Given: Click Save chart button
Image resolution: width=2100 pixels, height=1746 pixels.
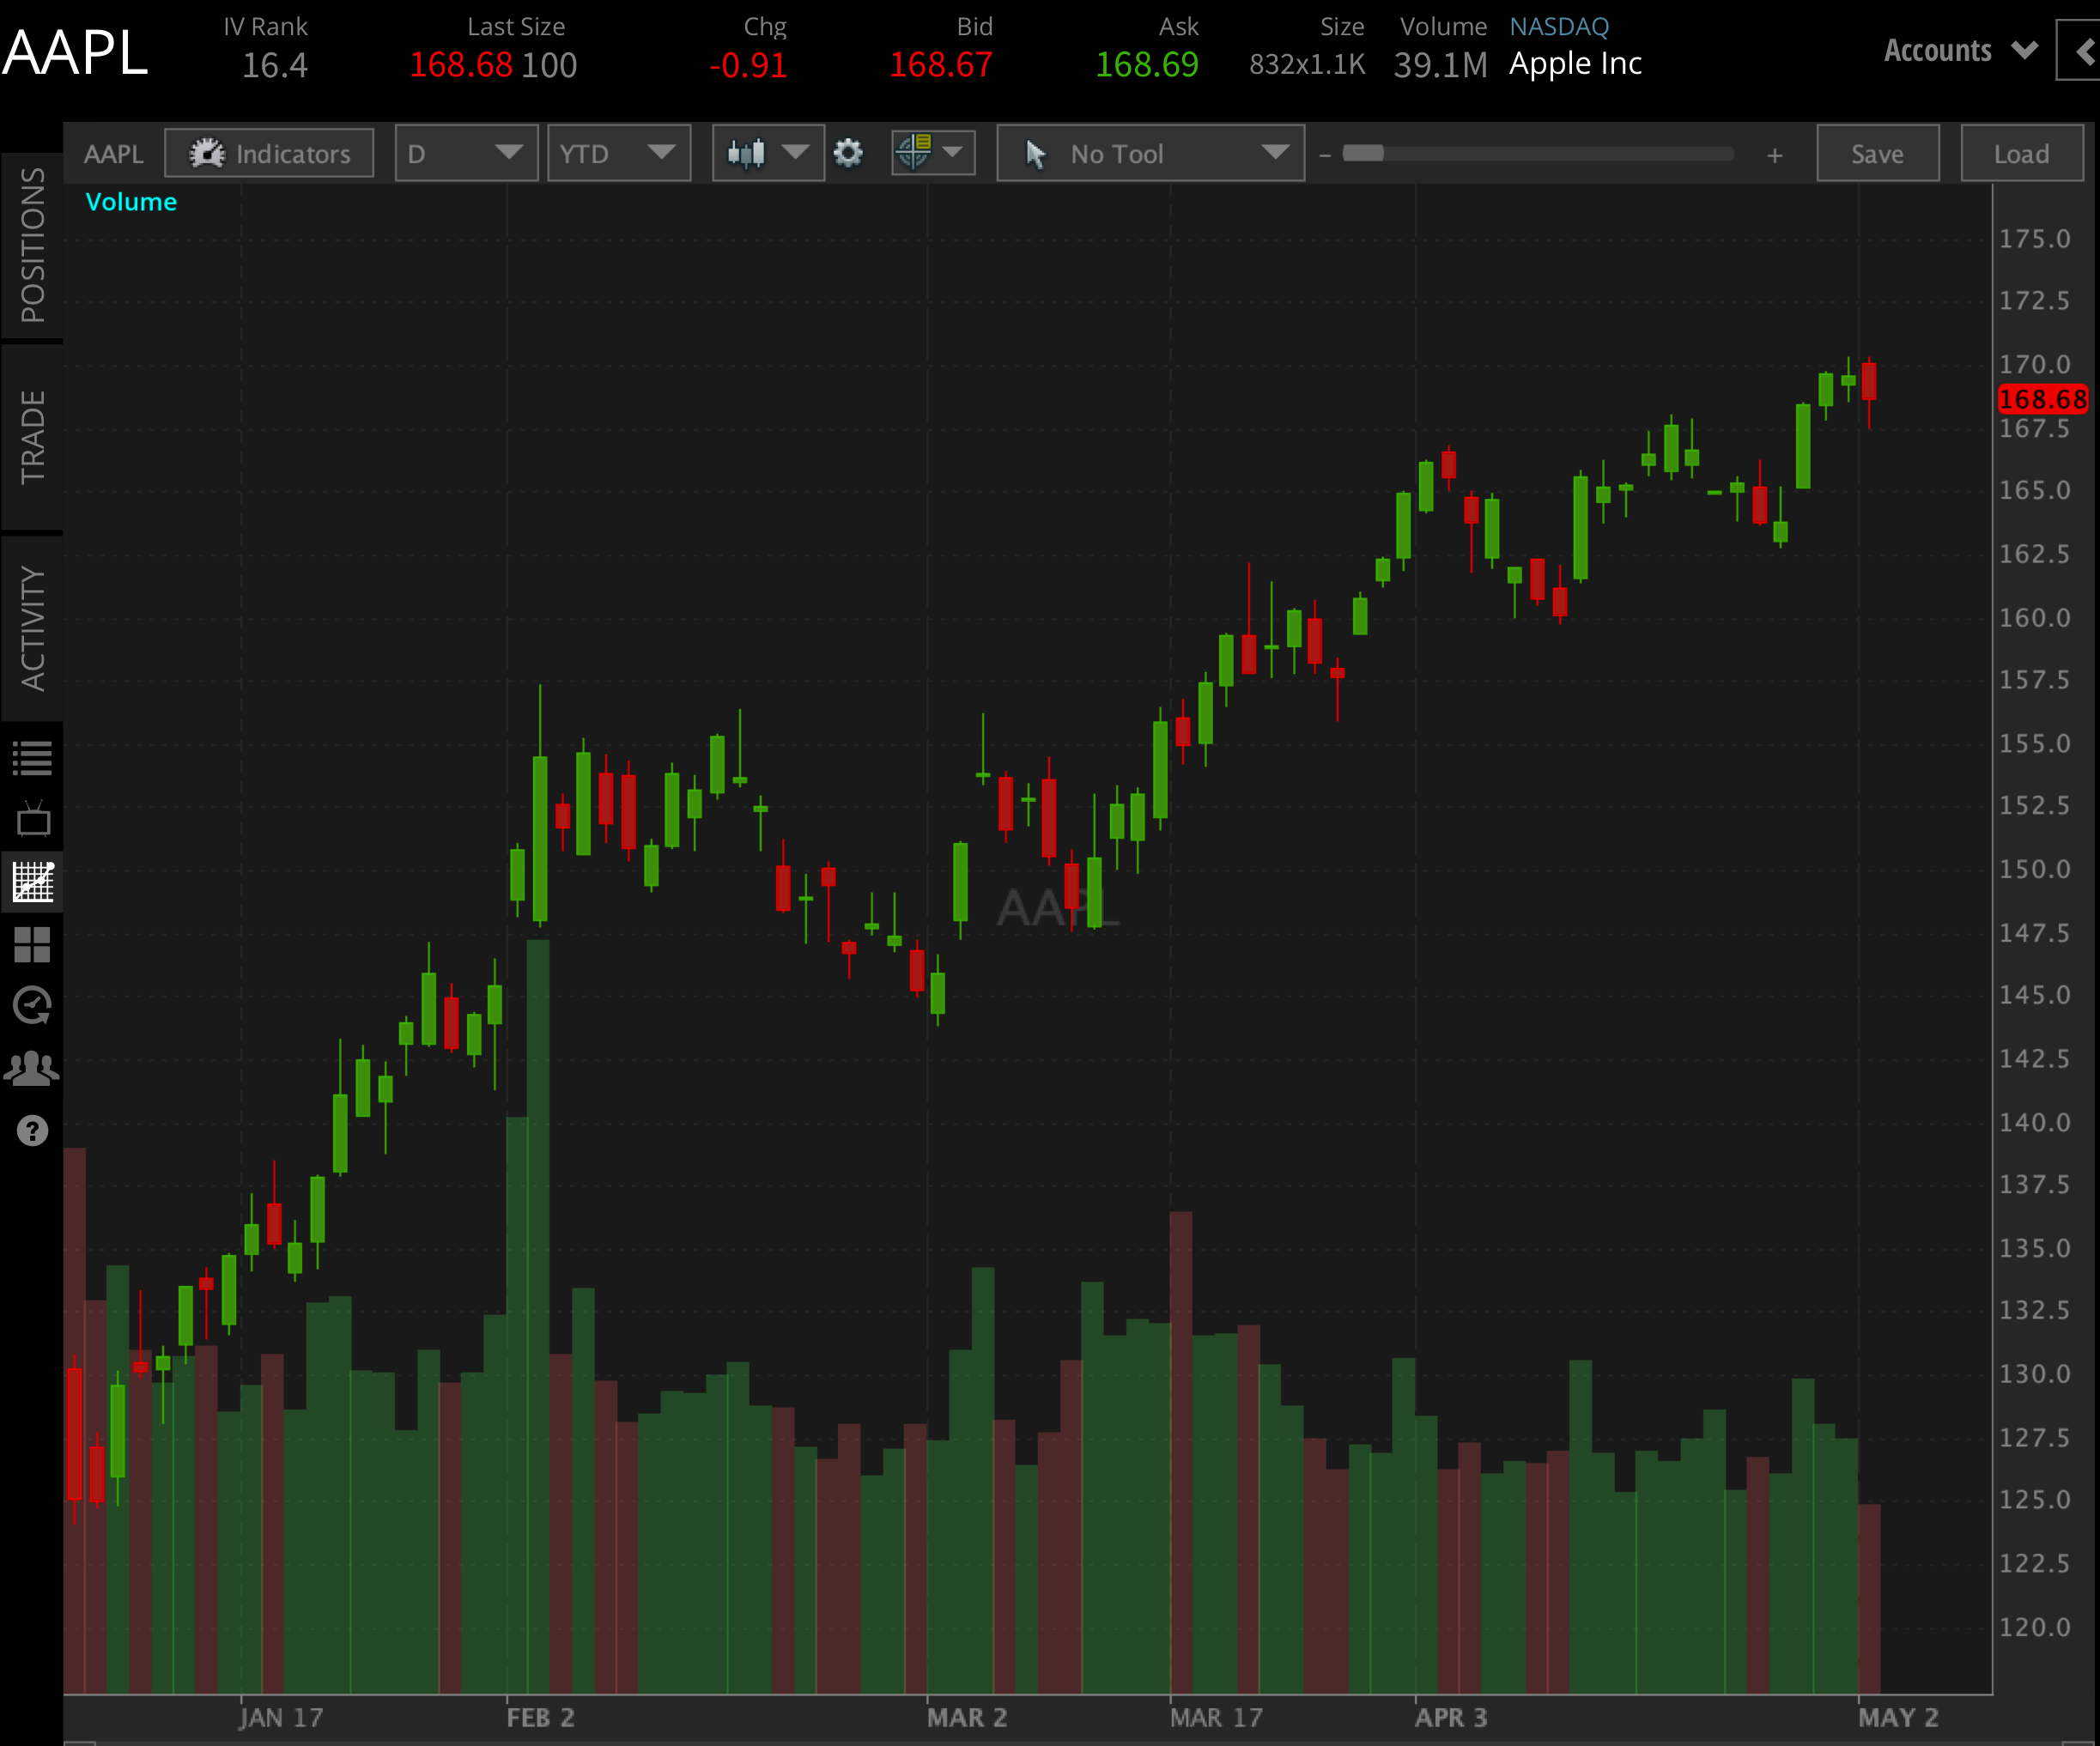Looking at the screenshot, I should (x=1877, y=154).
